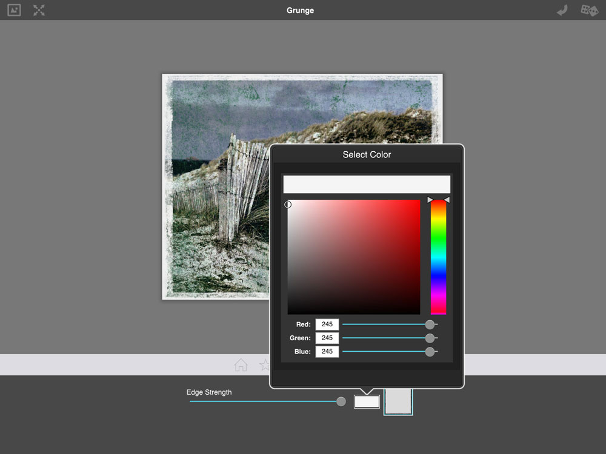Open the image picker icon in top bar
Viewport: 606px width, 454px height.
click(14, 10)
